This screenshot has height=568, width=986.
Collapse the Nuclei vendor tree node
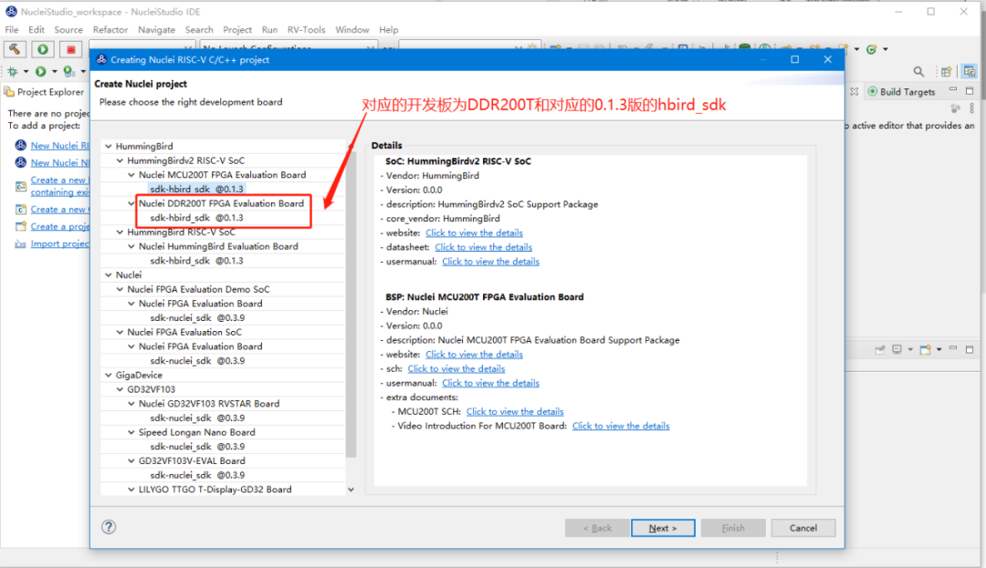click(109, 275)
